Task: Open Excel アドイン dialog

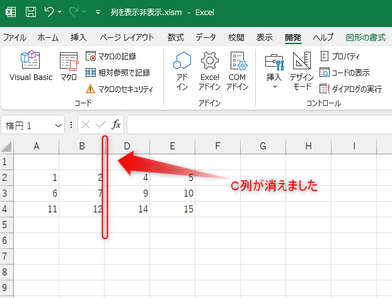Action: pos(209,71)
